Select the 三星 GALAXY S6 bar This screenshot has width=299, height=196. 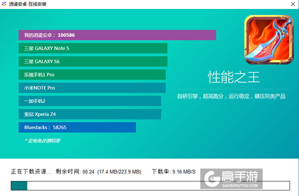pos(93,61)
